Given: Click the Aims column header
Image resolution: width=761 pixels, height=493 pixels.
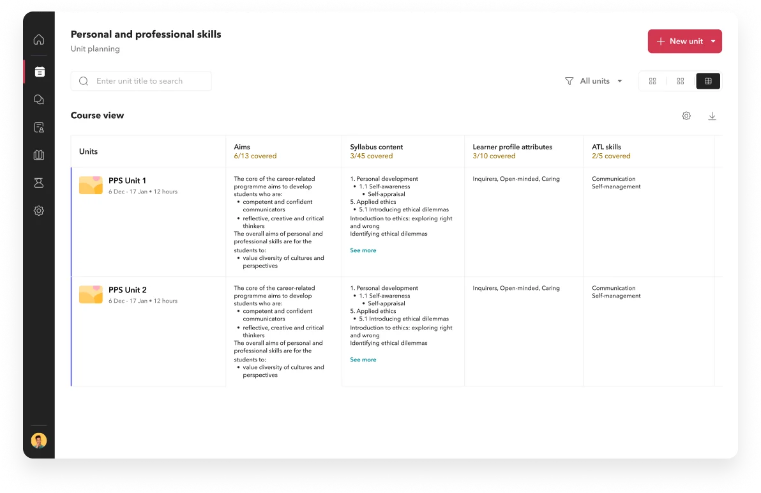Looking at the screenshot, I should [x=242, y=147].
